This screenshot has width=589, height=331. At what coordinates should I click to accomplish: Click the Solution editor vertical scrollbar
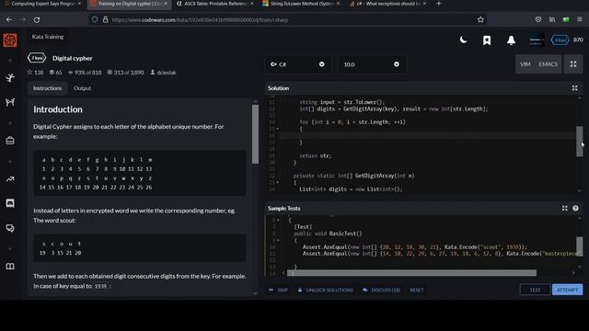pos(579,142)
